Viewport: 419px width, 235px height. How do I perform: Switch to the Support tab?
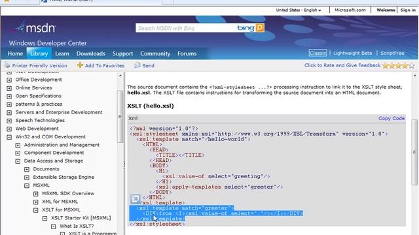click(x=122, y=54)
